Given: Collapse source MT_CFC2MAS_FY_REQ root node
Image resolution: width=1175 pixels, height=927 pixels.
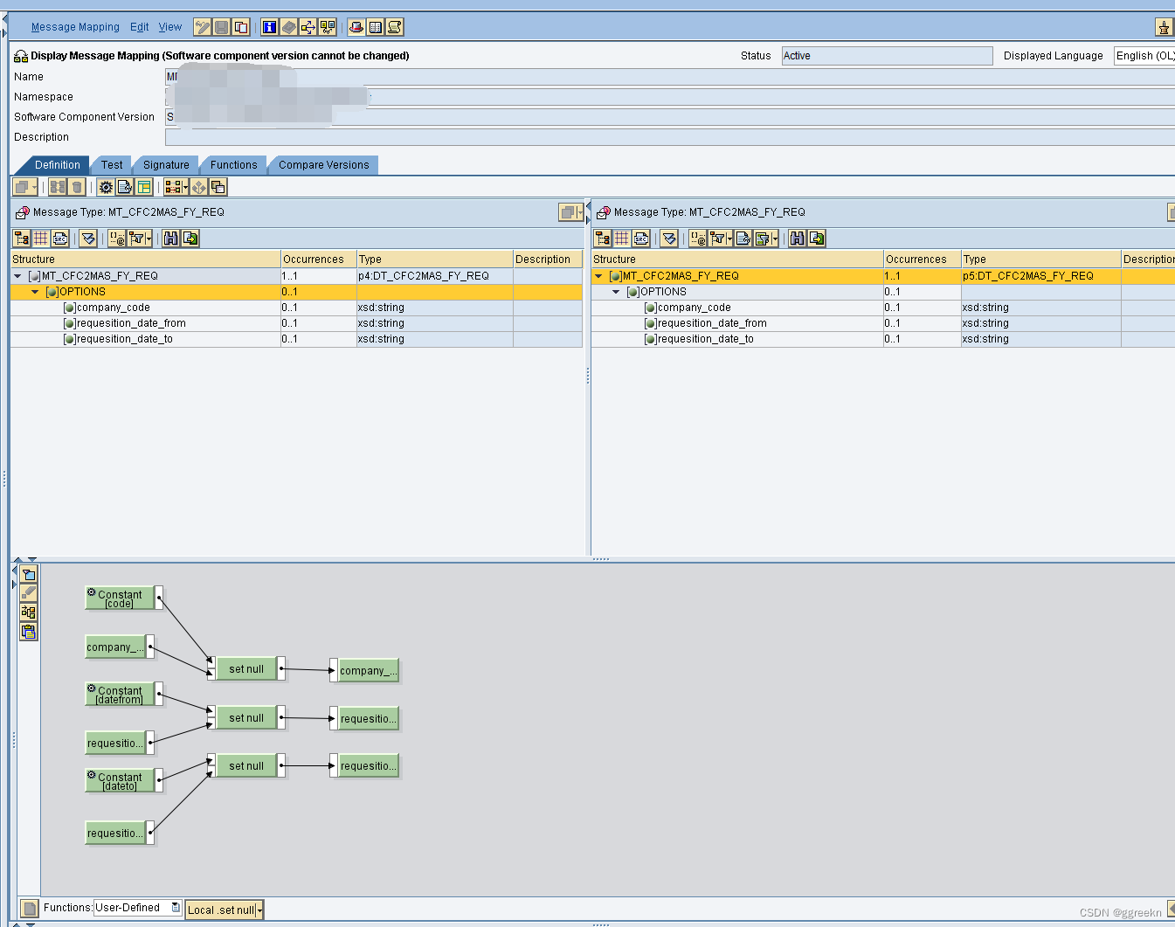Looking at the screenshot, I should (x=17, y=276).
